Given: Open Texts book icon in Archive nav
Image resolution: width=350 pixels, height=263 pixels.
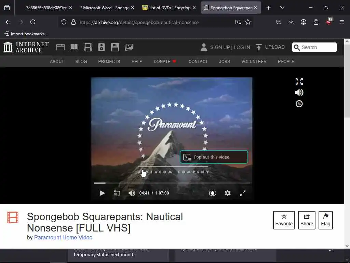Looking at the screenshot, I should coord(74,47).
